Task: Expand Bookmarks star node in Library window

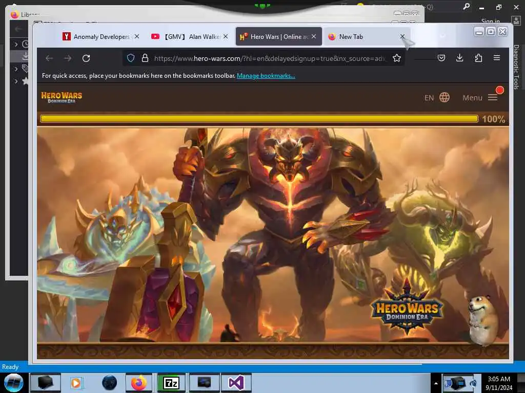Action: [16, 81]
